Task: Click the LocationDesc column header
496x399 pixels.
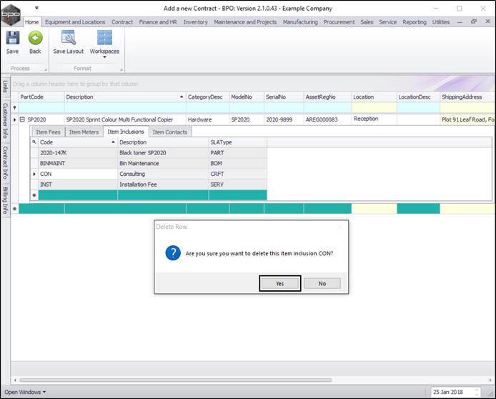Action: click(418, 97)
